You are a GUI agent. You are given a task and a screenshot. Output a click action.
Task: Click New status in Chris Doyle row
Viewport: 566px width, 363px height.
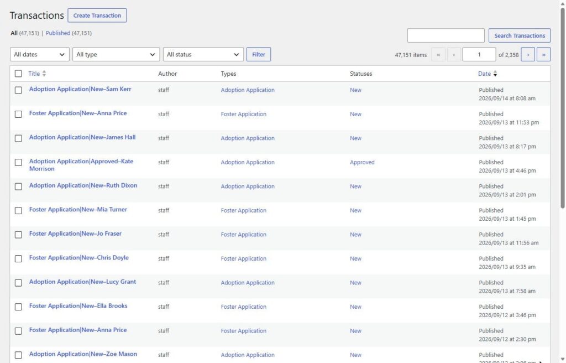[355, 258]
